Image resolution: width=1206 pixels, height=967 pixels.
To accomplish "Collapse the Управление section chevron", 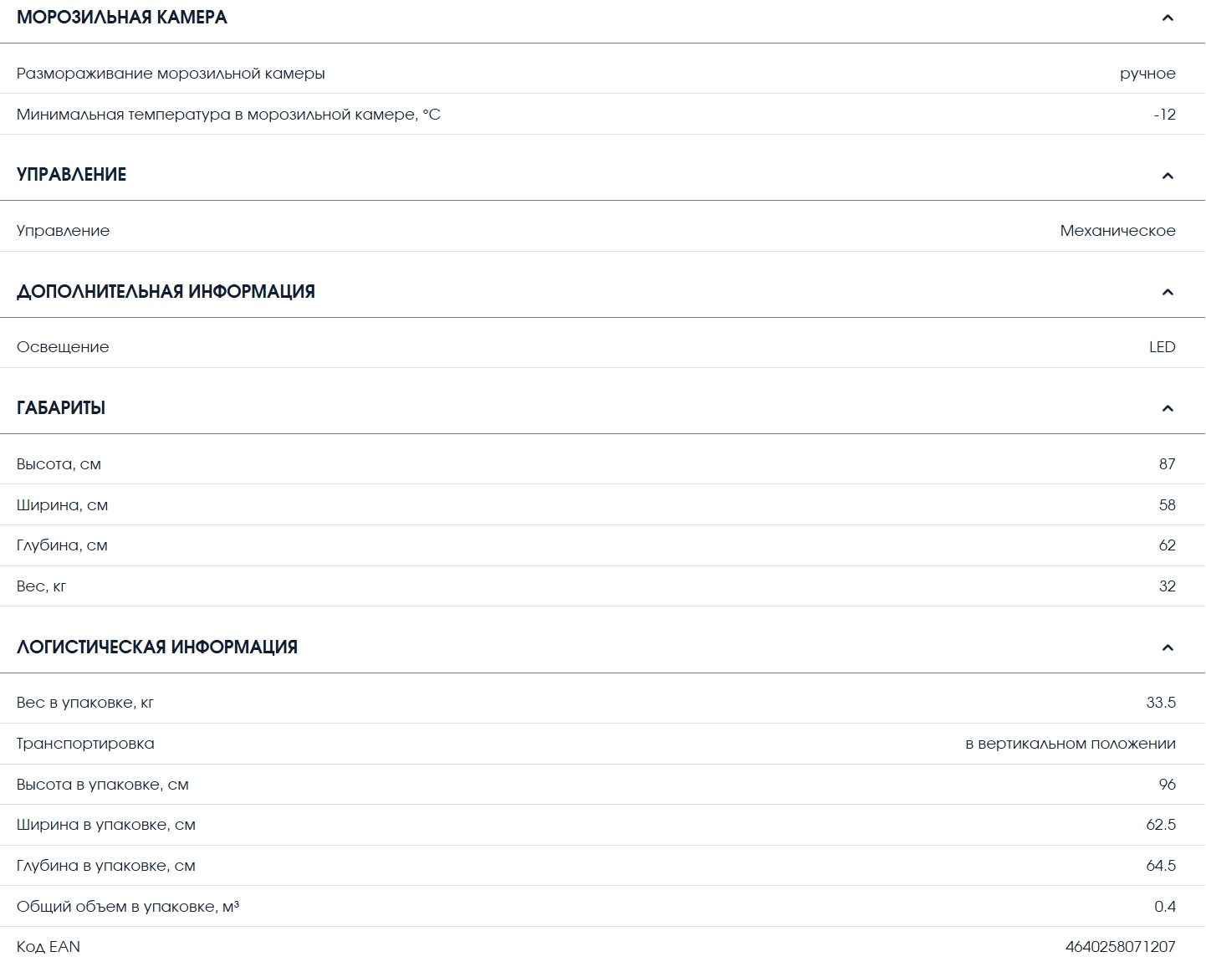I will point(1168,175).
